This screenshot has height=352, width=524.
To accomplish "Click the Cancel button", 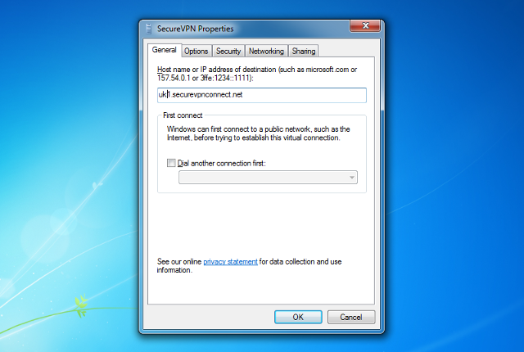I will (351, 317).
